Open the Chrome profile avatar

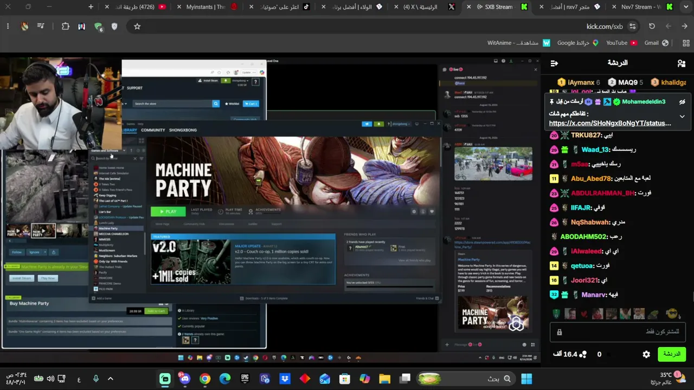tap(24, 26)
